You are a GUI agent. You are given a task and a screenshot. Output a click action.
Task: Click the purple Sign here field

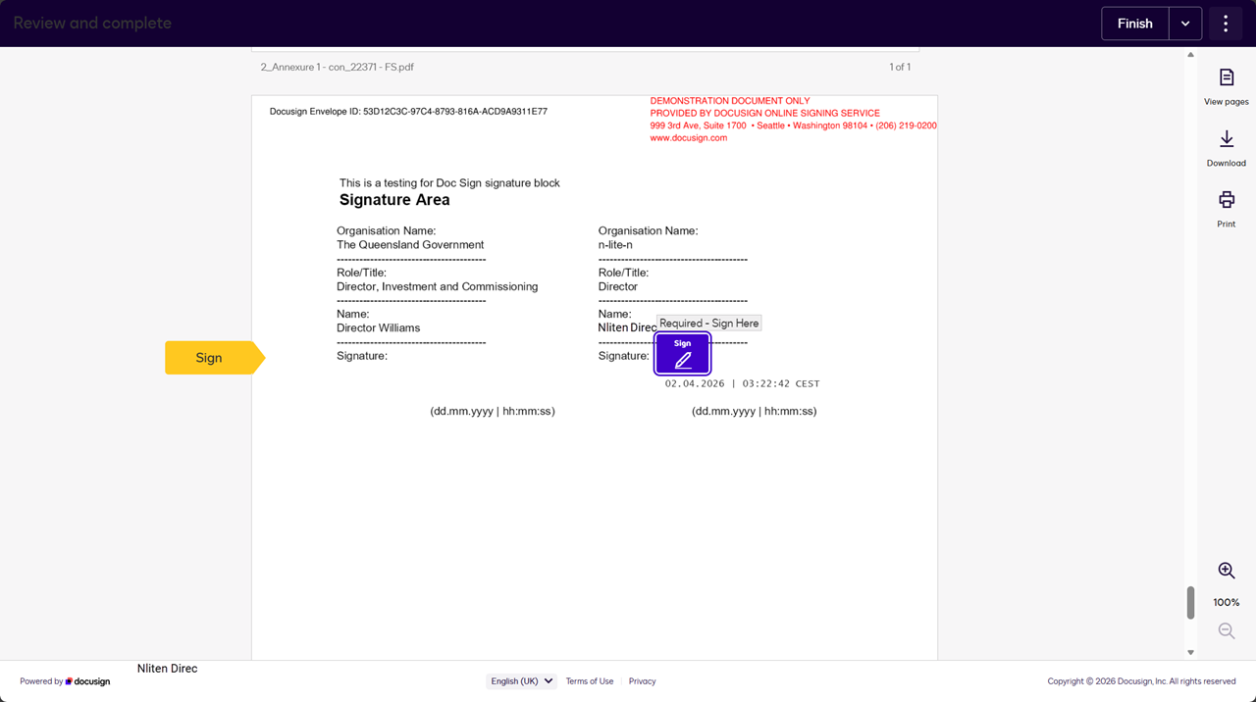coord(682,354)
